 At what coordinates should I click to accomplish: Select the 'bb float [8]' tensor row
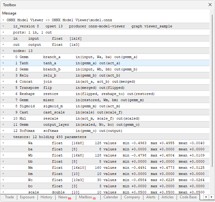coord(105,161)
